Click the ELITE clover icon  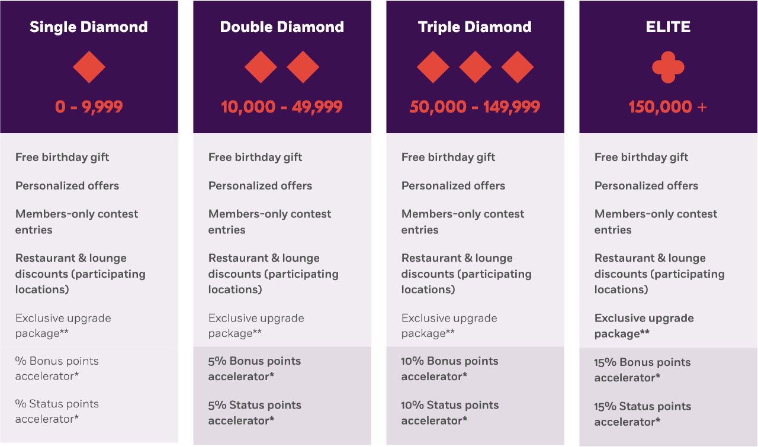point(668,66)
